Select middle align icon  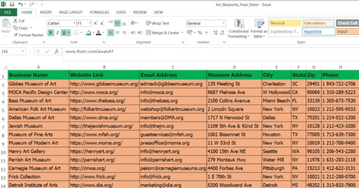[117, 23]
